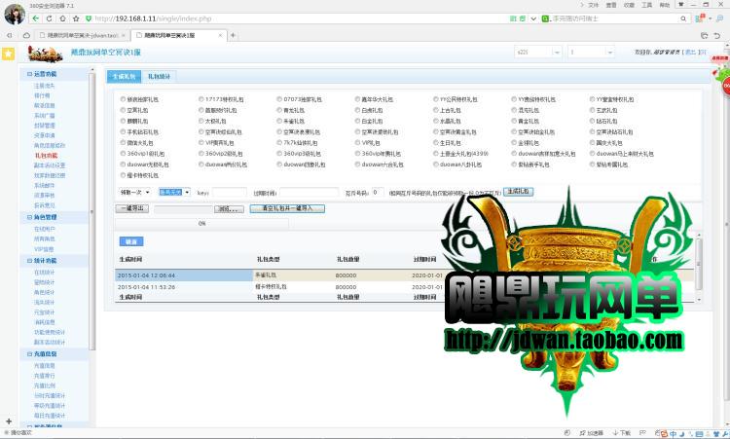730x439 pixels.
Task: Collapse the 角色管理 sidebar section
Action: coord(29,217)
